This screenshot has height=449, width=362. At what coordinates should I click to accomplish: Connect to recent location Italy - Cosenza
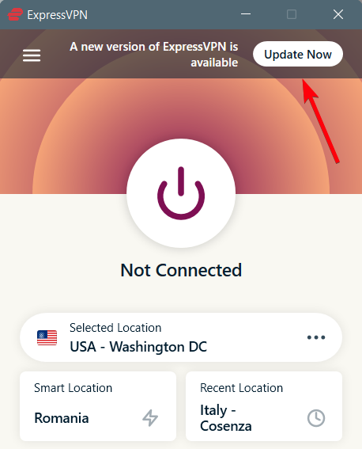pos(264,406)
